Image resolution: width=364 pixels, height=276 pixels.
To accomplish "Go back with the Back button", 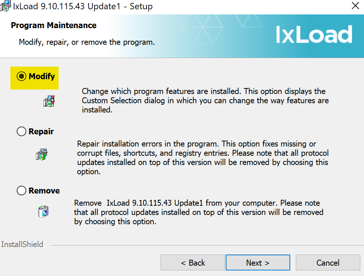I will pyautogui.click(x=193, y=263).
